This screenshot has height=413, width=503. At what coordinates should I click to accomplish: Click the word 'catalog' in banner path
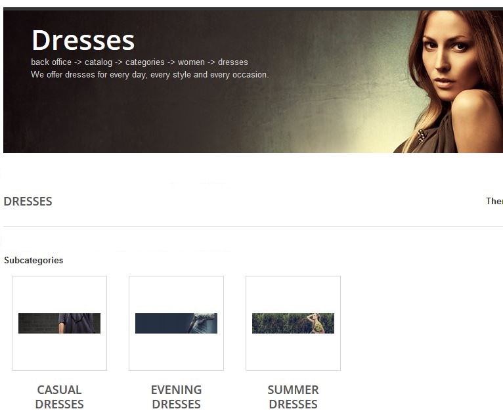[x=98, y=62]
